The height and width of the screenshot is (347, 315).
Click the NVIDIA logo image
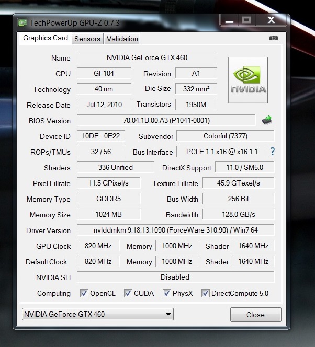248,80
